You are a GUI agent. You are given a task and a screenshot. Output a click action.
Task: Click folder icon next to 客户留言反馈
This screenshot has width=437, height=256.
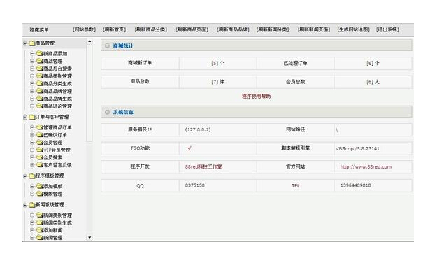[x=39, y=165]
